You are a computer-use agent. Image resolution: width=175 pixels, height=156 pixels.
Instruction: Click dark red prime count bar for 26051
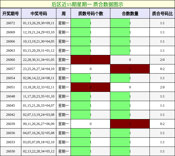(x=90, y=87)
